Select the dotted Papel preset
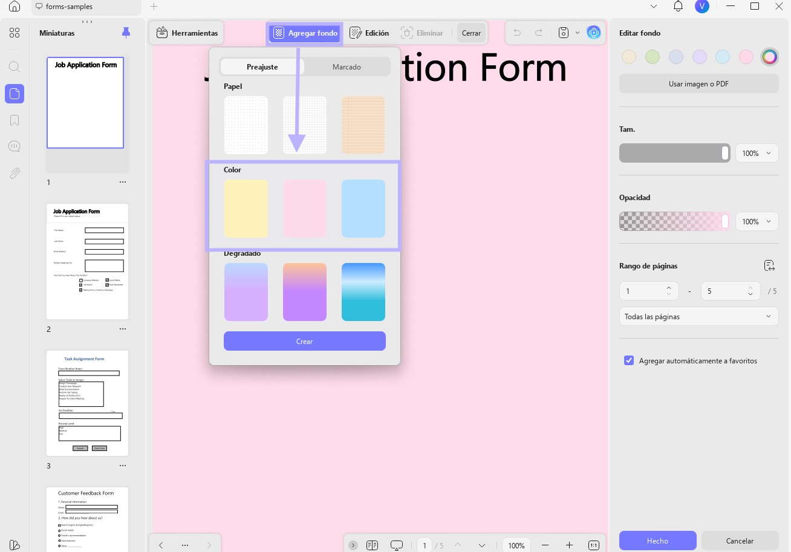Image resolution: width=791 pixels, height=552 pixels. (246, 125)
